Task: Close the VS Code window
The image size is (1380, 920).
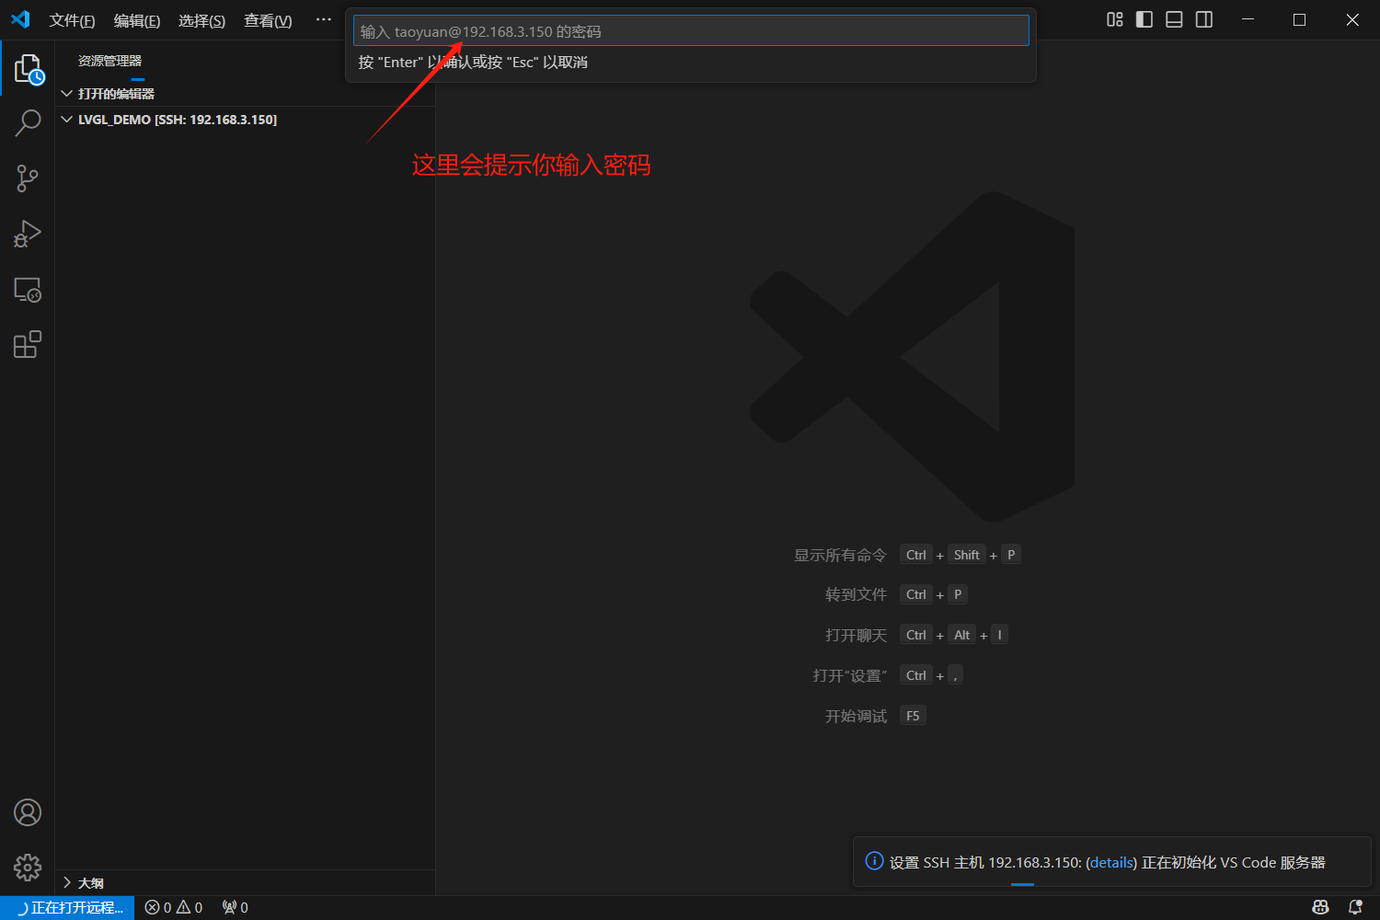Action: [x=1352, y=19]
